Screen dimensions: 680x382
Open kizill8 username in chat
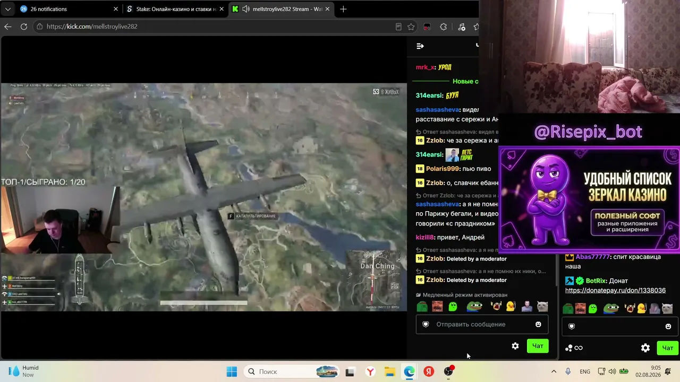click(x=425, y=238)
